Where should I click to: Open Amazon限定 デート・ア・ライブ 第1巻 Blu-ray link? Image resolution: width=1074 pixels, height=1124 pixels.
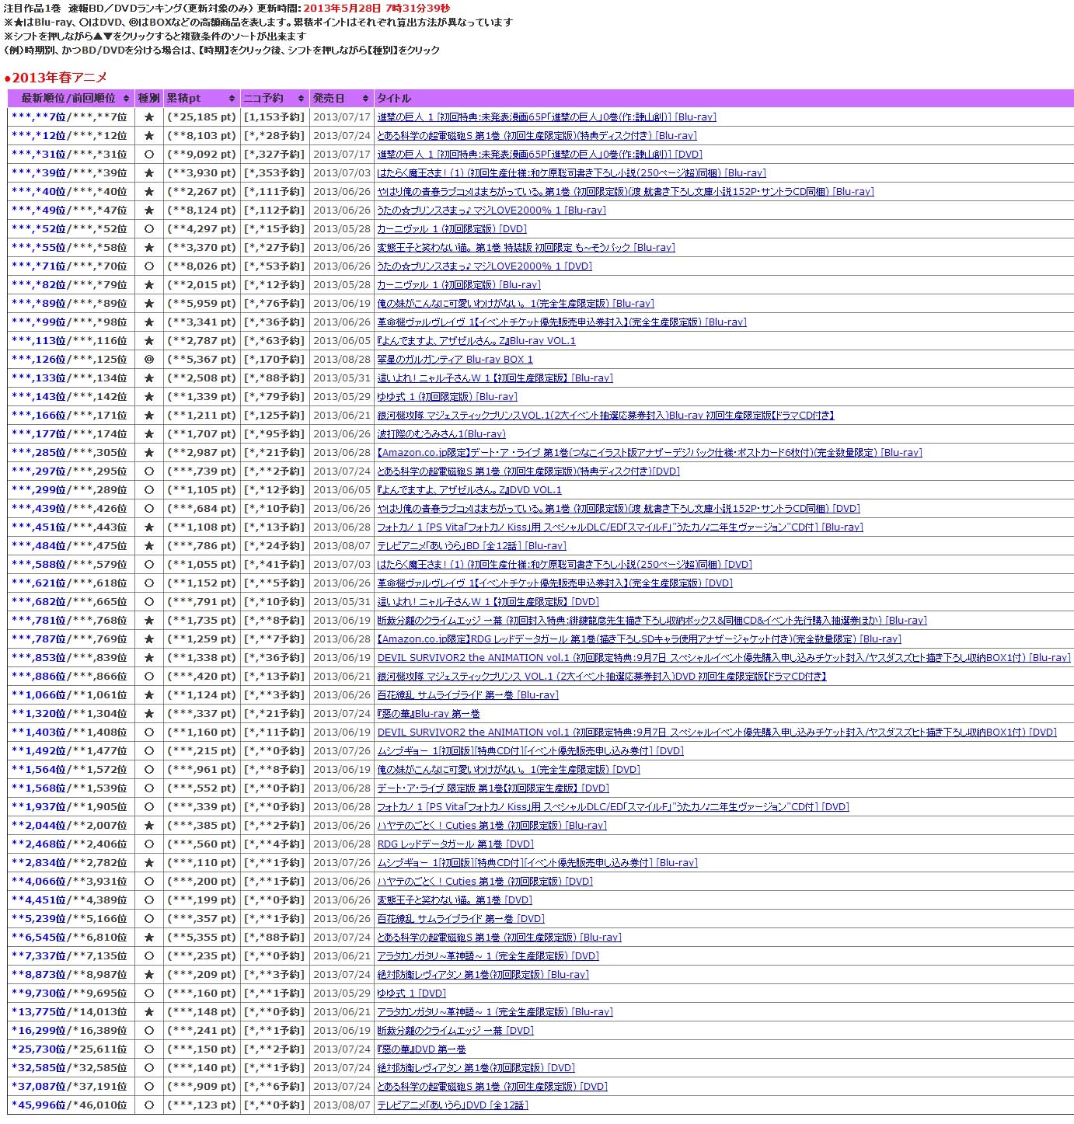(x=650, y=453)
